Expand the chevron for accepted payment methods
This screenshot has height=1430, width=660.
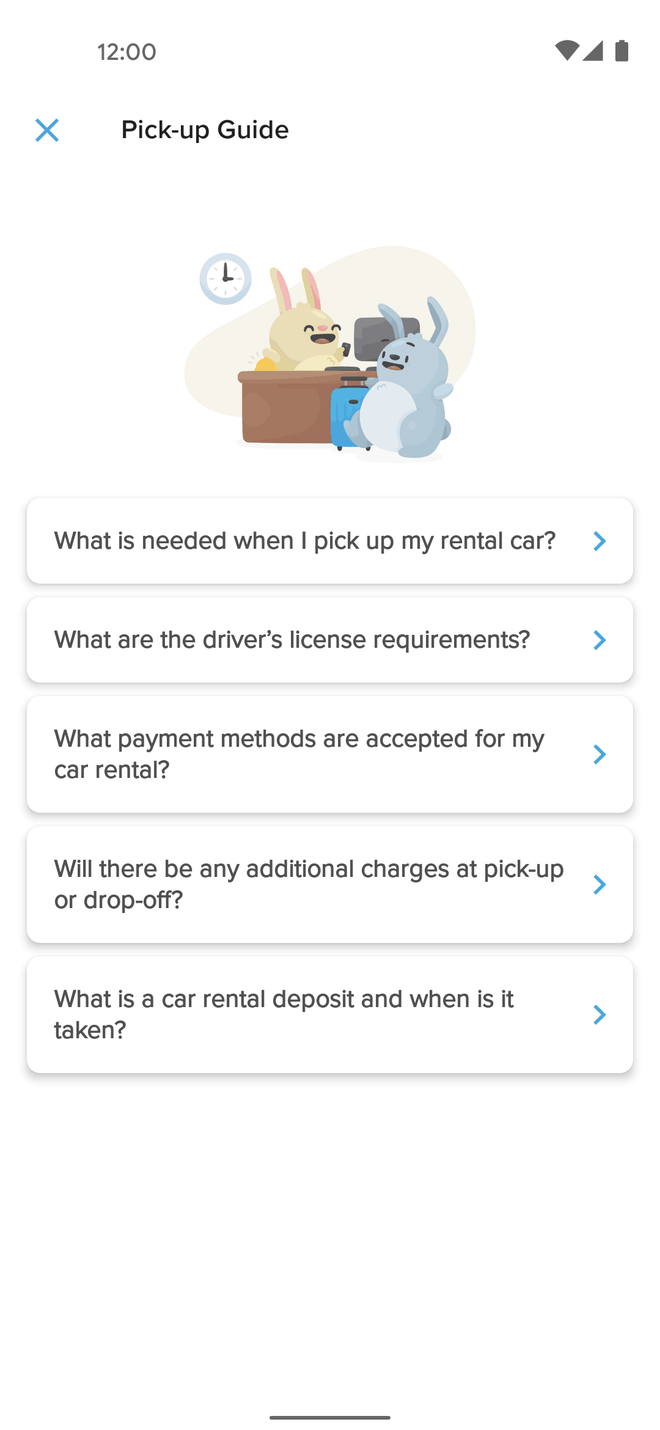(599, 754)
